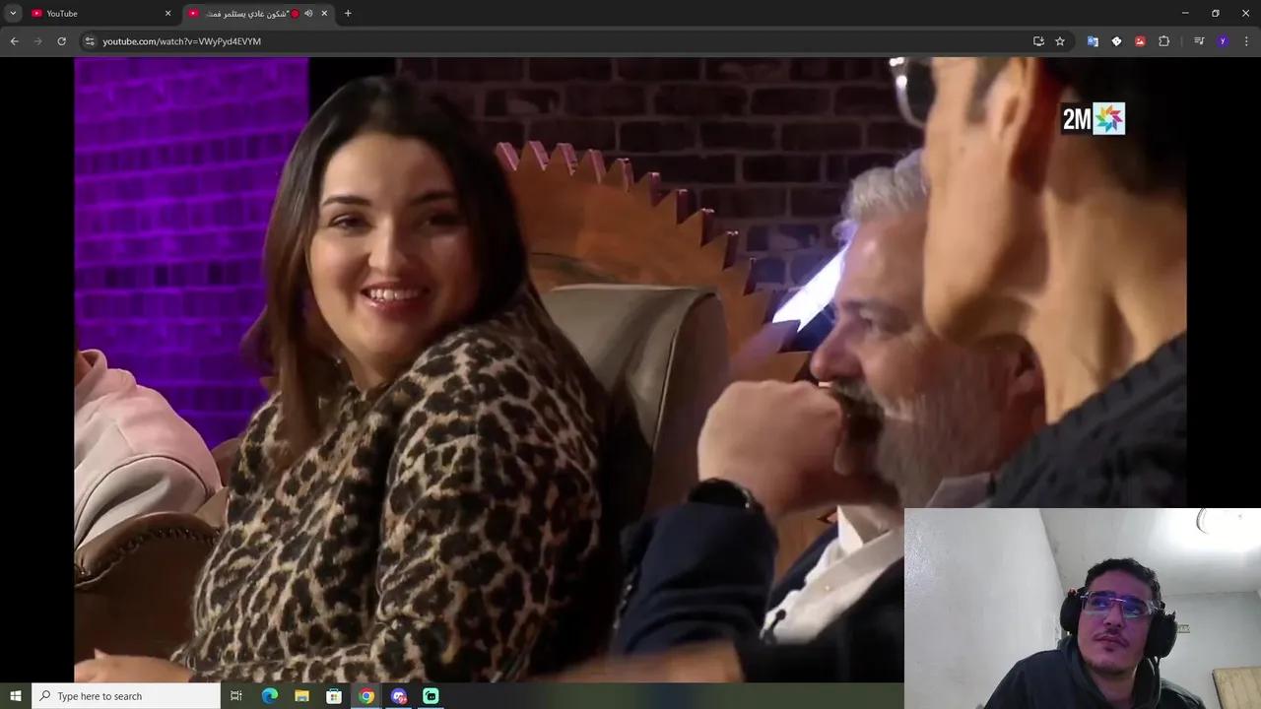Open the Extensions puzzle-piece icon in Chrome toolbar

pos(1164,41)
